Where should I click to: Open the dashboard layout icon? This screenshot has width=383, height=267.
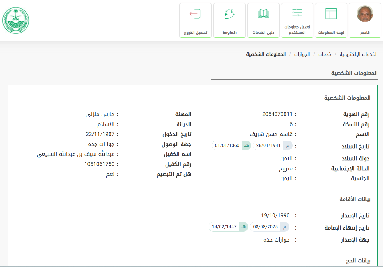pyautogui.click(x=331, y=14)
